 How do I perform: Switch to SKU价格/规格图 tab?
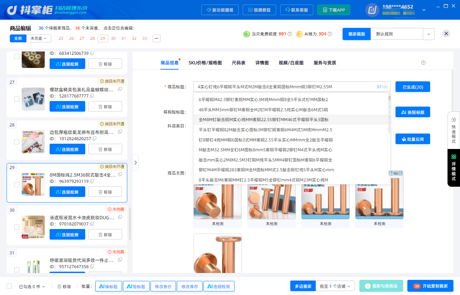coord(205,63)
